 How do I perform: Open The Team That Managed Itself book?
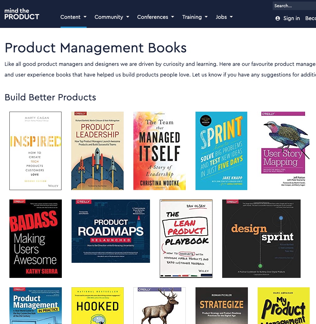(x=159, y=151)
